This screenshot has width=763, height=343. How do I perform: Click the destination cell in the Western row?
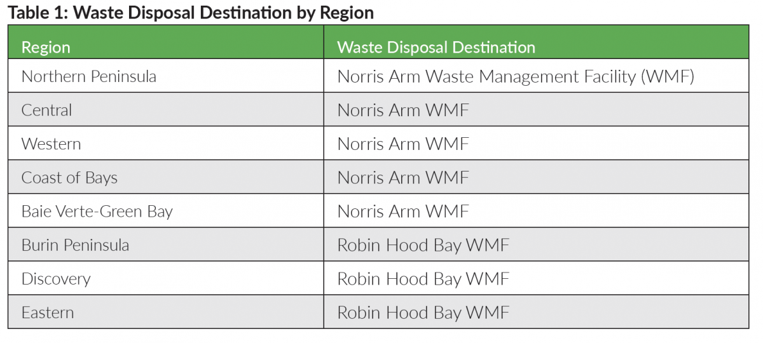[x=403, y=144]
